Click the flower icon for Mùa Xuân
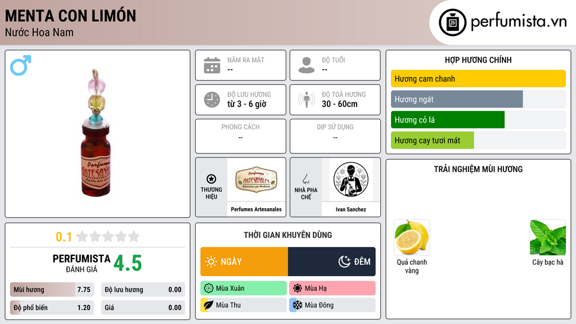Screen dimensions: 576x324 pos(209,289)
